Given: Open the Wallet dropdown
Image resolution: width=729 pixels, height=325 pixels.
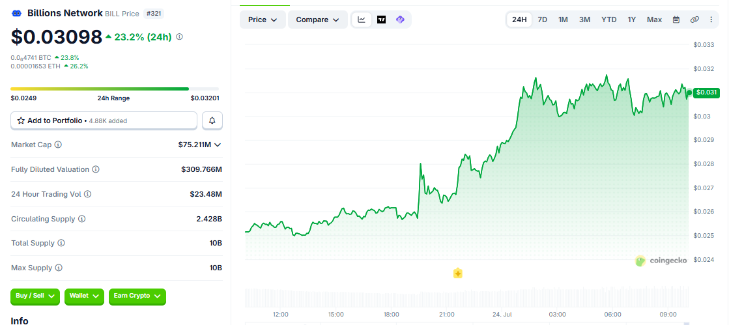Looking at the screenshot, I should 84,296.
